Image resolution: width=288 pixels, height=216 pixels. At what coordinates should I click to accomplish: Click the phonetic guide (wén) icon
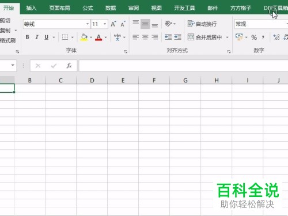click(x=117, y=37)
